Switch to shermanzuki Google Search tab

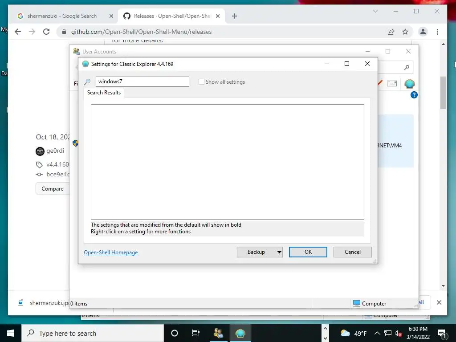[x=61, y=16]
